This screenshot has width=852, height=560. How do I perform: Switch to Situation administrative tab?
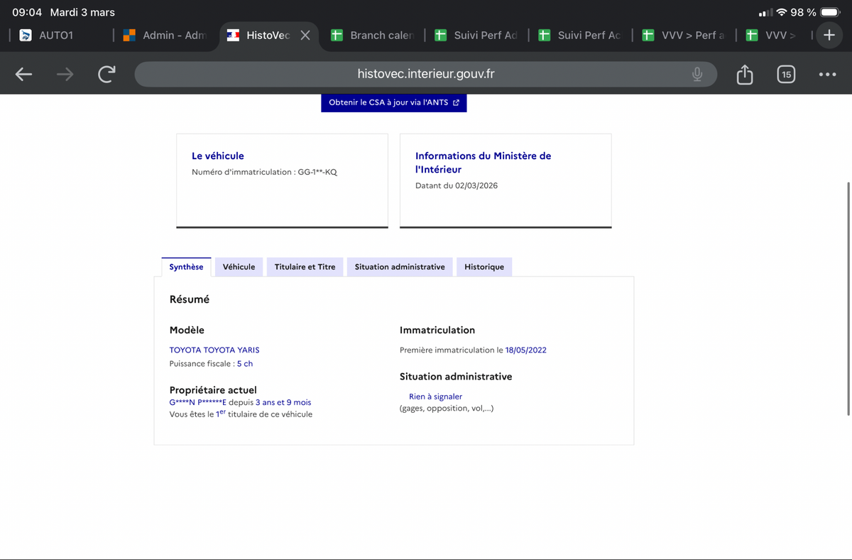(400, 266)
